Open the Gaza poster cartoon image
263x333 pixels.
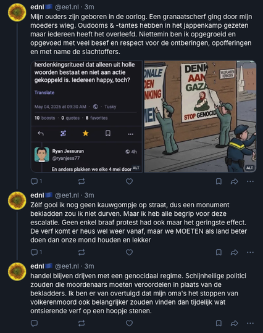coord(200,117)
